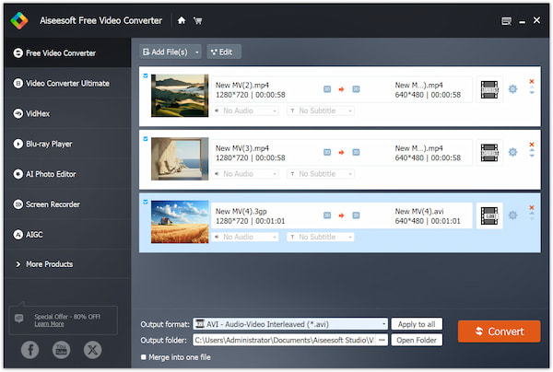The height and width of the screenshot is (372, 553).
Task: Enable Merge into one file checkbox
Action: (144, 357)
